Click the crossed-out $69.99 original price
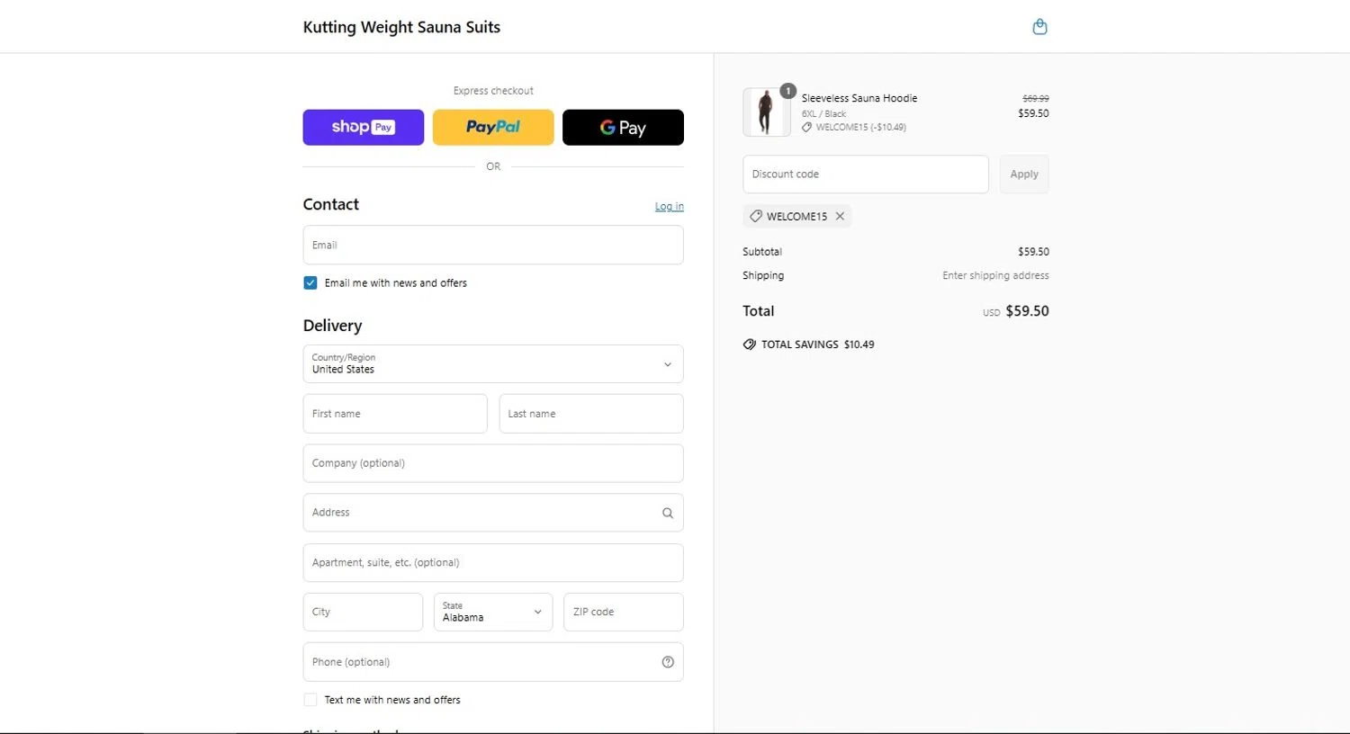 (x=1036, y=98)
